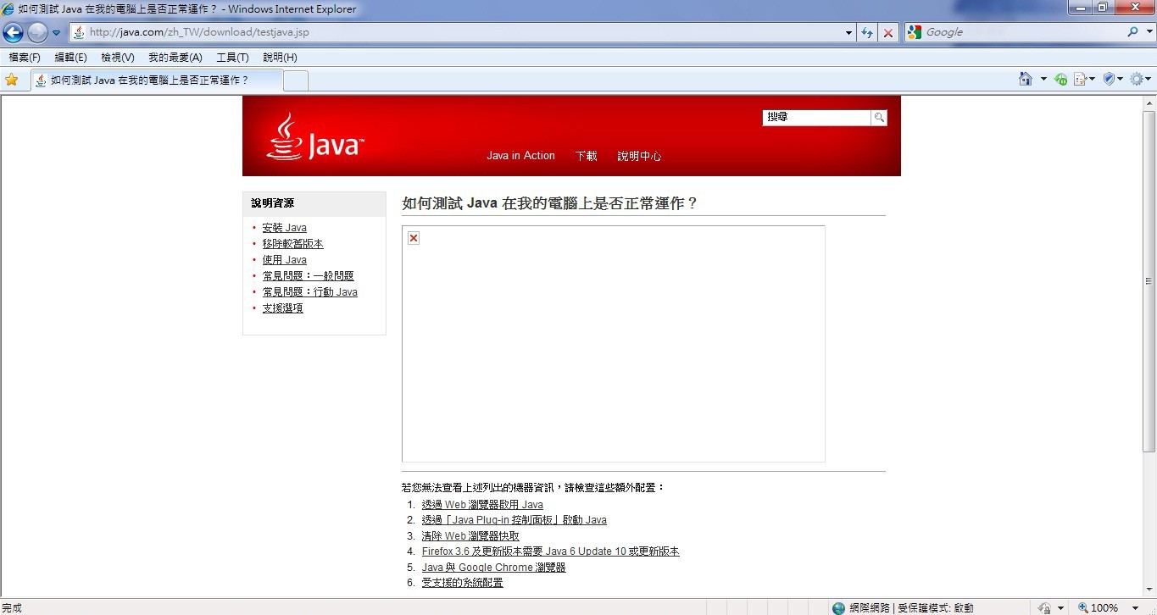The height and width of the screenshot is (615, 1157).
Task: Expand the Page menu dropdown arrow
Action: point(1092,79)
